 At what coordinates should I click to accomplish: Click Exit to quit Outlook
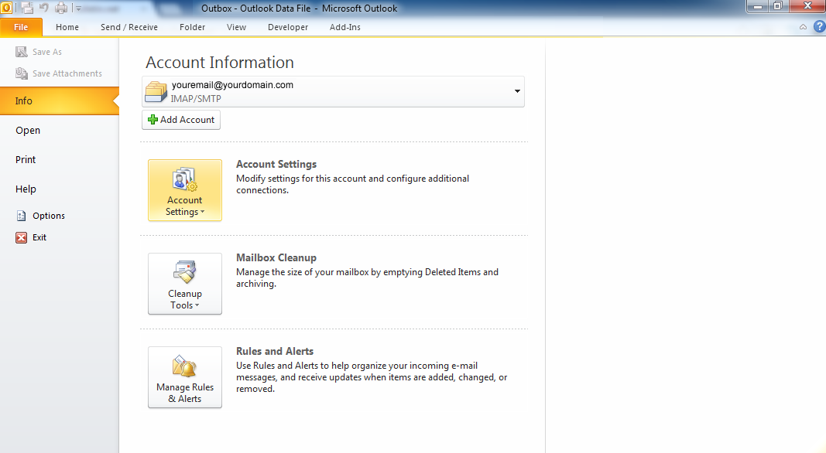pos(31,237)
